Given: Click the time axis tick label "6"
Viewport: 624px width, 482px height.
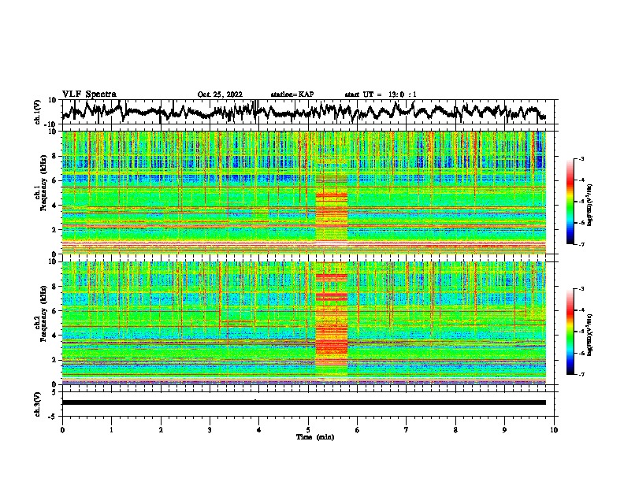Looking at the screenshot, I should 358,430.
